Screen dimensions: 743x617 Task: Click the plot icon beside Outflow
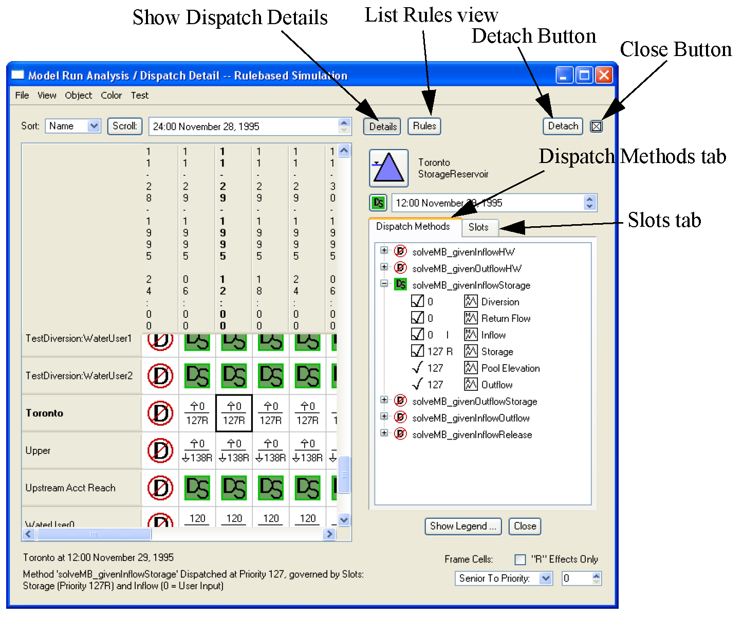point(471,384)
